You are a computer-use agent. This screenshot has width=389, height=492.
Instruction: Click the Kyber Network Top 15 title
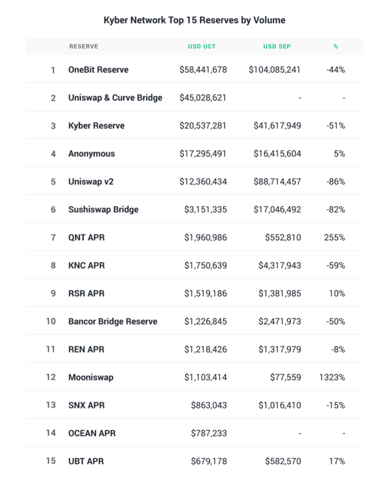[194, 20]
